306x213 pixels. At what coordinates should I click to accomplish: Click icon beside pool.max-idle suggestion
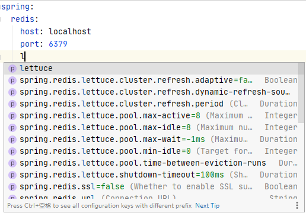[12, 128]
